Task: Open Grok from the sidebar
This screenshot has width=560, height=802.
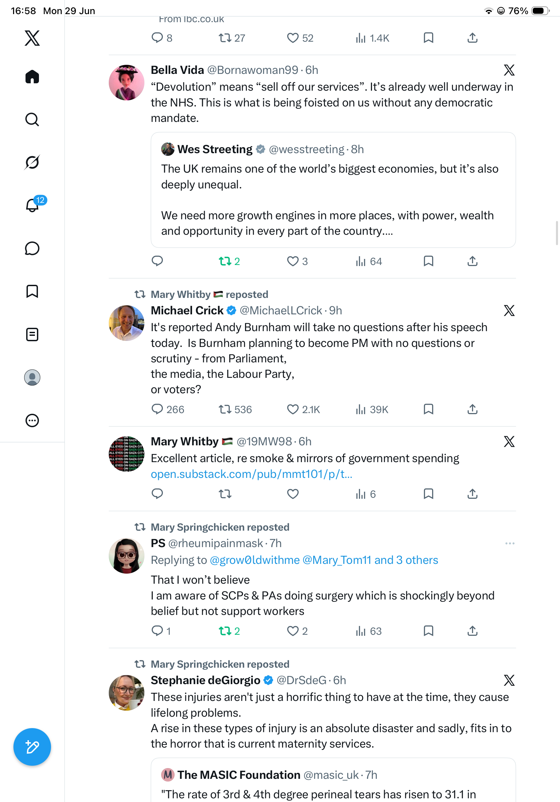Action: click(x=32, y=162)
